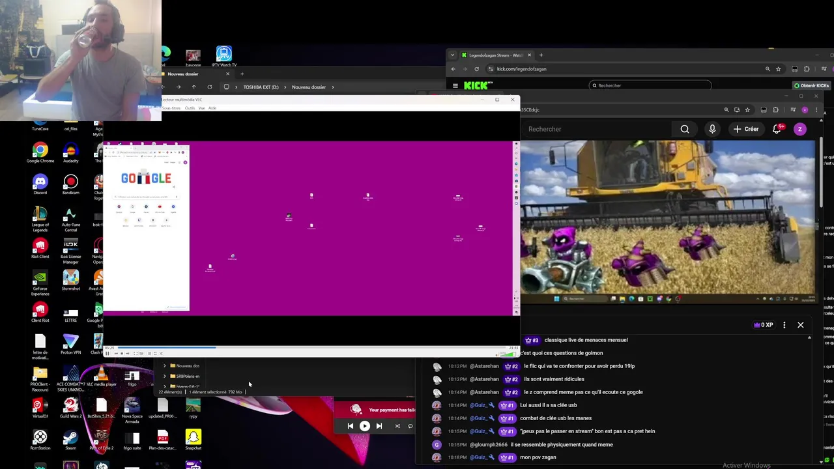Screen dimensions: 834x469
Task: Open Path of Exile 2 shortcut
Action: pyautogui.click(x=101, y=440)
